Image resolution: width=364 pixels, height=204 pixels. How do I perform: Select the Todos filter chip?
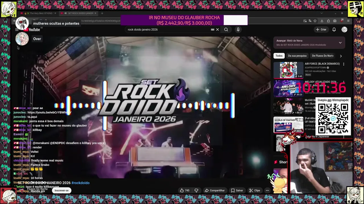click(279, 56)
